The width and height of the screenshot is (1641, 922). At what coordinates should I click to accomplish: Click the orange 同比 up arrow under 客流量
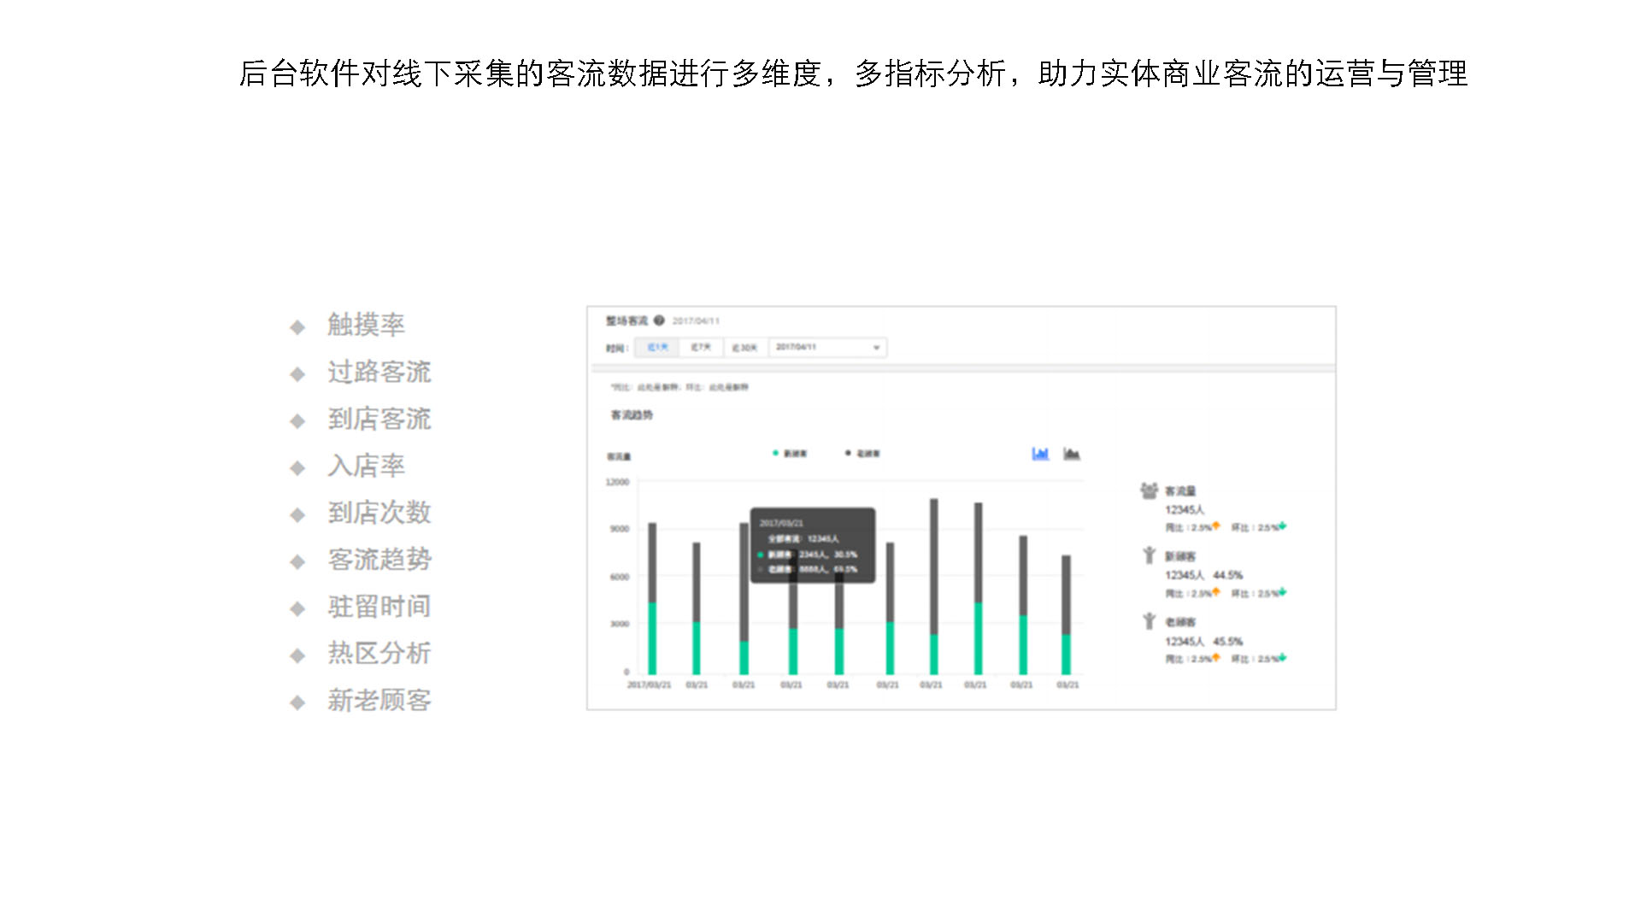1216,526
